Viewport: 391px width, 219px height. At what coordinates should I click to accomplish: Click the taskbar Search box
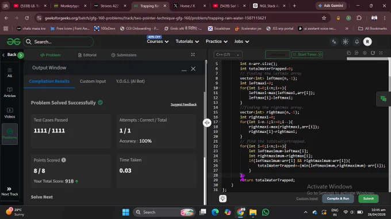pos(164,212)
